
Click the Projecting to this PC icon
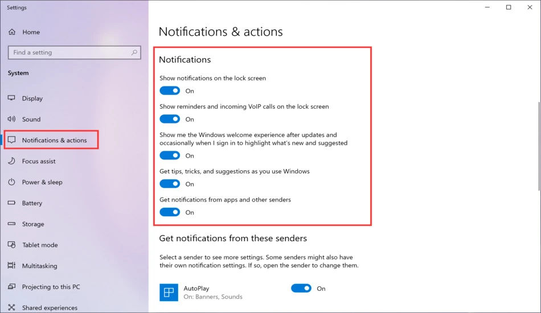(x=11, y=286)
